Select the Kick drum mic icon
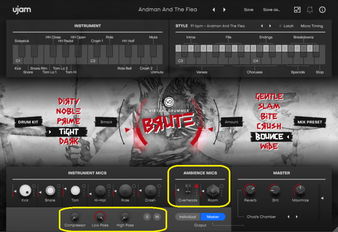Screen dimensions: 338x232 click(x=25, y=190)
